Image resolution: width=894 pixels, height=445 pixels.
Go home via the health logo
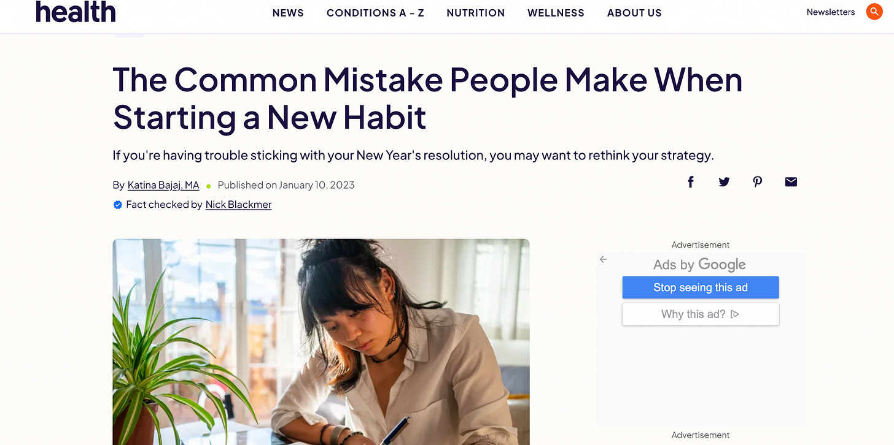click(76, 12)
